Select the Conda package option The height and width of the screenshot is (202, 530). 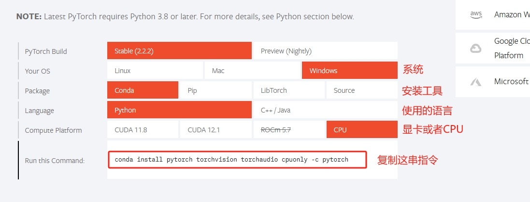coord(143,90)
